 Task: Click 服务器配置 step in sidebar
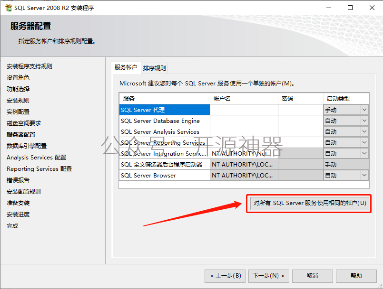(x=21, y=134)
